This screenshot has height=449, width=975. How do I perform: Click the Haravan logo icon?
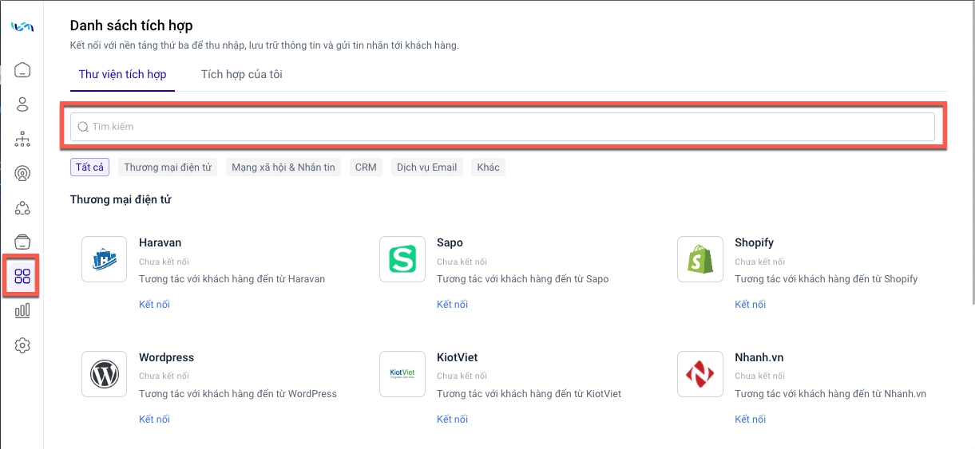coord(105,259)
